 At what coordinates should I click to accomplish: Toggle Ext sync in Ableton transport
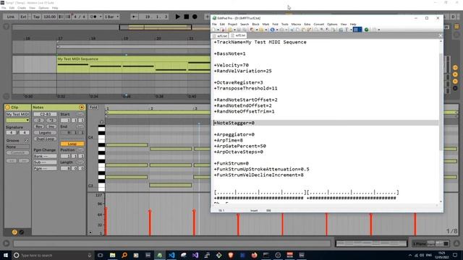click(x=23, y=17)
